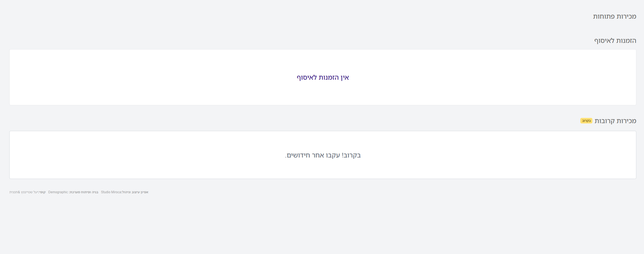Viewport: 644px width, 254px height.
Task: Select the purple "אין הזמנות לאיסוף" message
Action: [323, 78]
